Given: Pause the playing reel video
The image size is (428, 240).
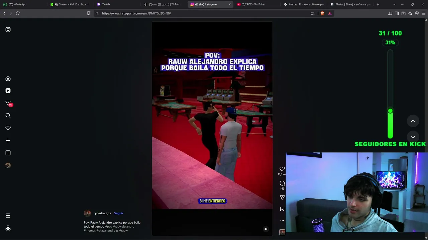Looking at the screenshot, I should [212, 129].
